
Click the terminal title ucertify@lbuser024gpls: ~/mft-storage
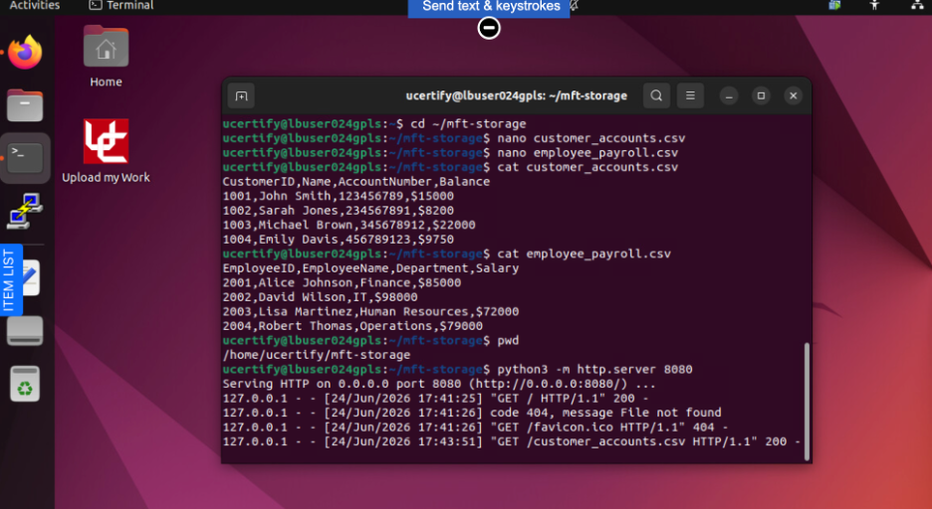(x=517, y=96)
